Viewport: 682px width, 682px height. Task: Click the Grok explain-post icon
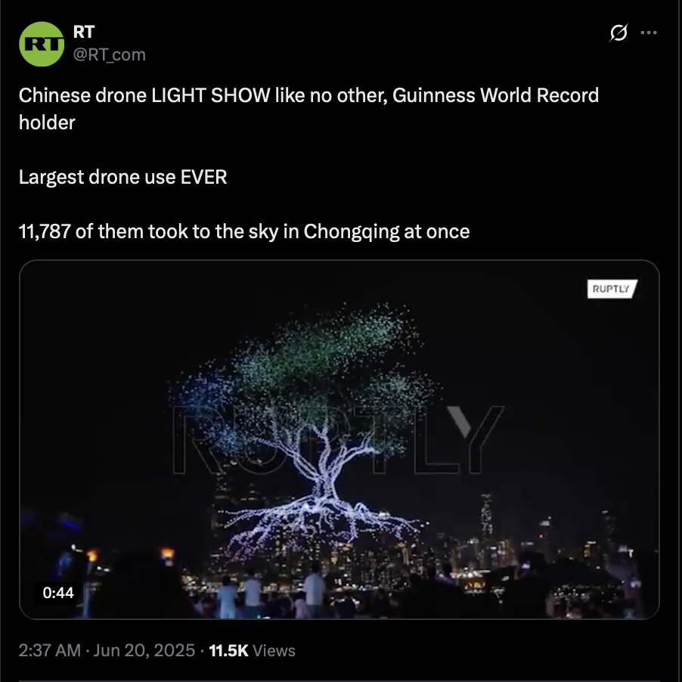tap(618, 33)
